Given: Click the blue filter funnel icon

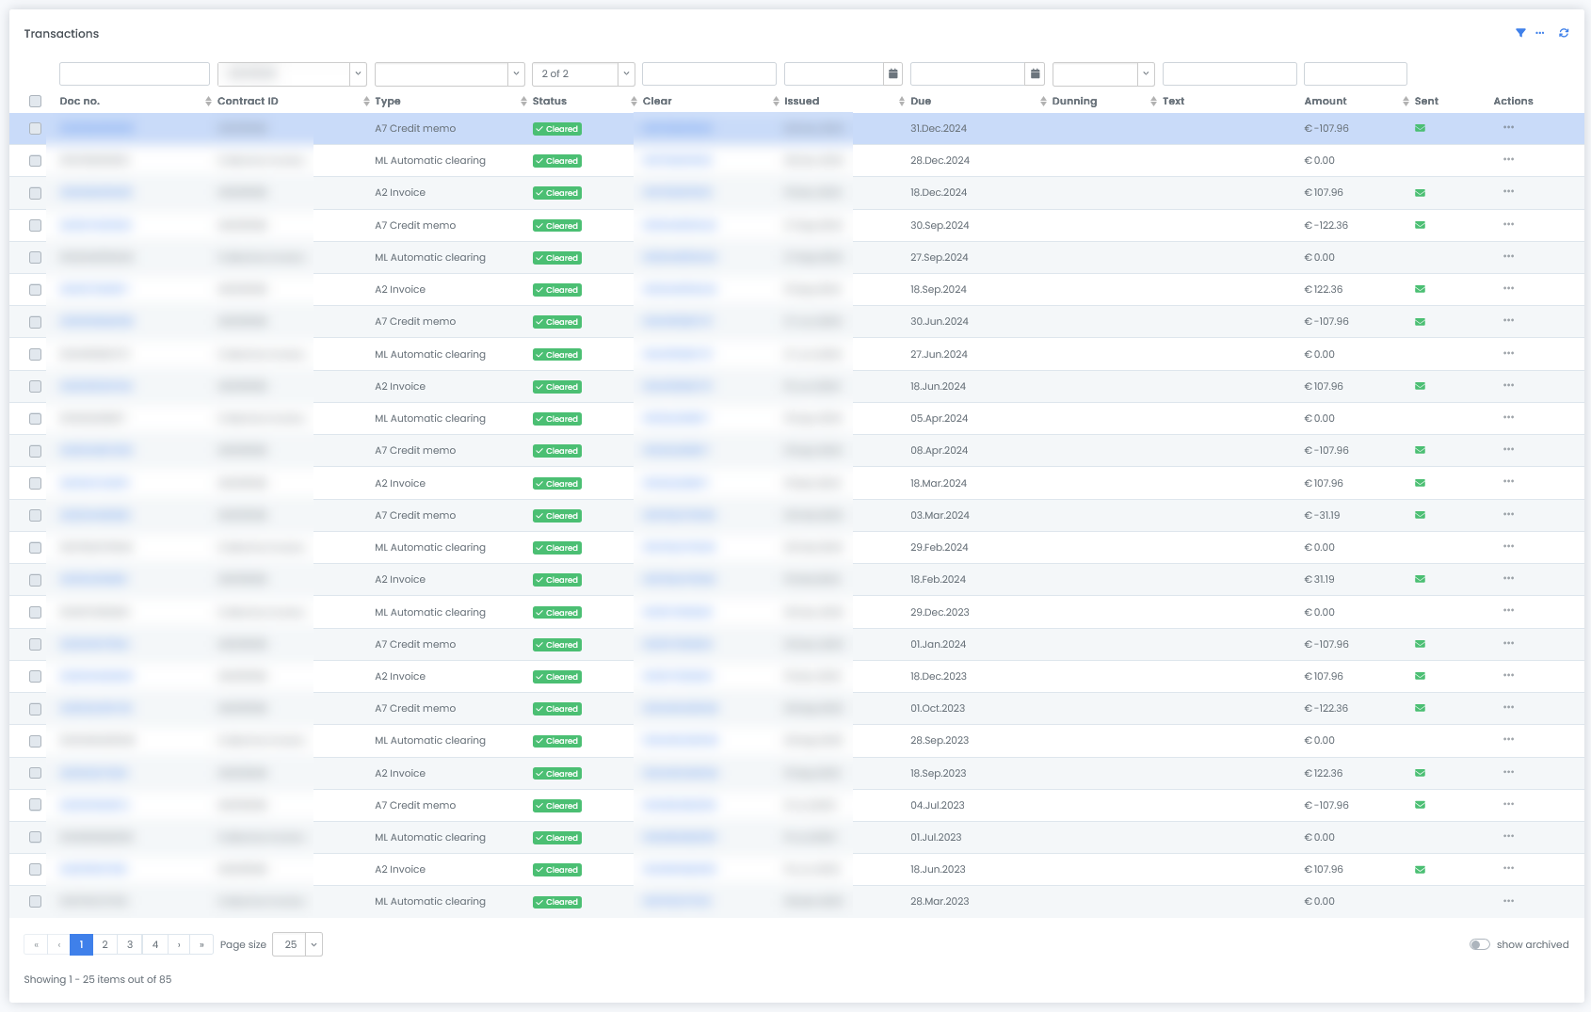Looking at the screenshot, I should click(1520, 33).
